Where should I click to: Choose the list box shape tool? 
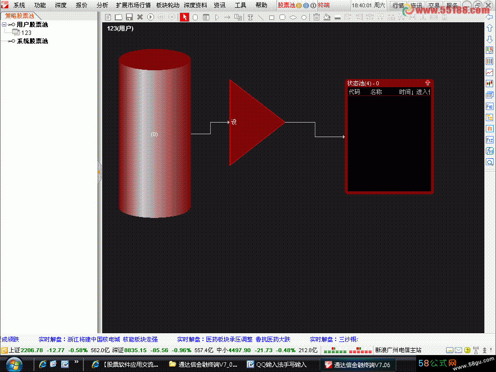point(206,17)
